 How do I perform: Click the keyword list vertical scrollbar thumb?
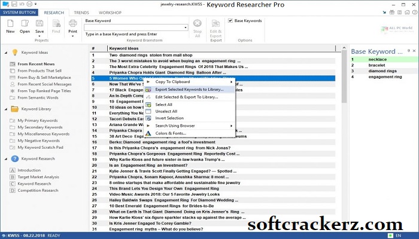pyautogui.click(x=344, y=77)
